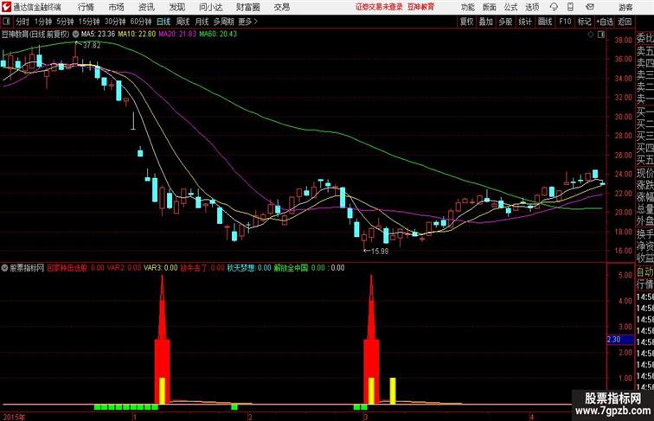Click the panel layout icon beside the diamond
This screenshot has width=654, height=421.
click(x=601, y=35)
